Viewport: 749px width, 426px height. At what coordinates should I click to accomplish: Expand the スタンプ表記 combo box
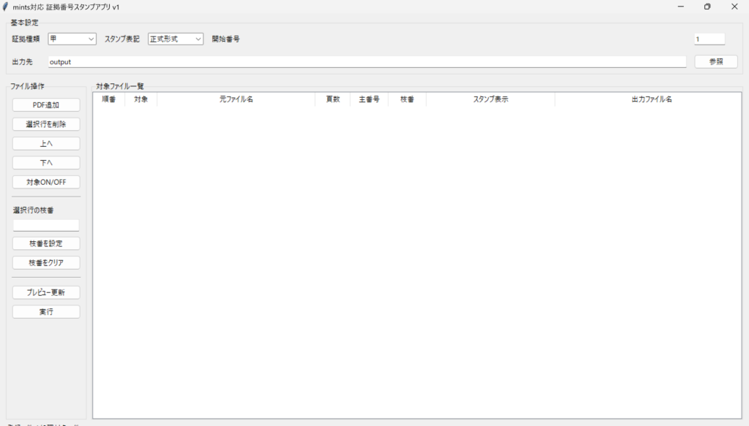176,39
